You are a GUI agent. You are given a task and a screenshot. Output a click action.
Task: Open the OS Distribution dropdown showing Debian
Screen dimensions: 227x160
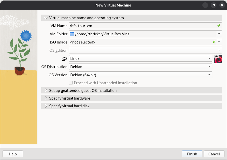tap(210, 67)
